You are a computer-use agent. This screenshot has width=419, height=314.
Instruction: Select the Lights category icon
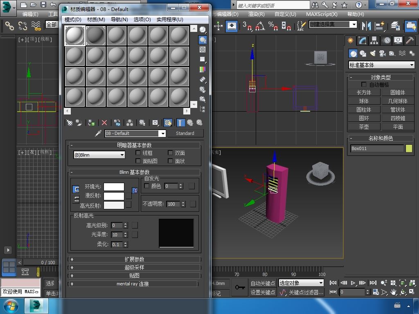373,54
